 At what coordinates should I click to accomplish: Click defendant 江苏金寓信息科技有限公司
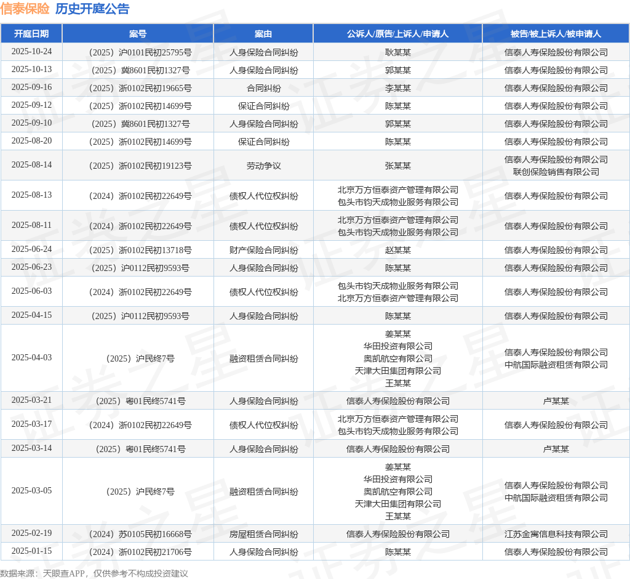pos(556,534)
